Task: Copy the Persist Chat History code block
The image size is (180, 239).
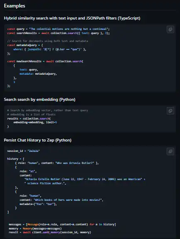Action: coord(170,151)
